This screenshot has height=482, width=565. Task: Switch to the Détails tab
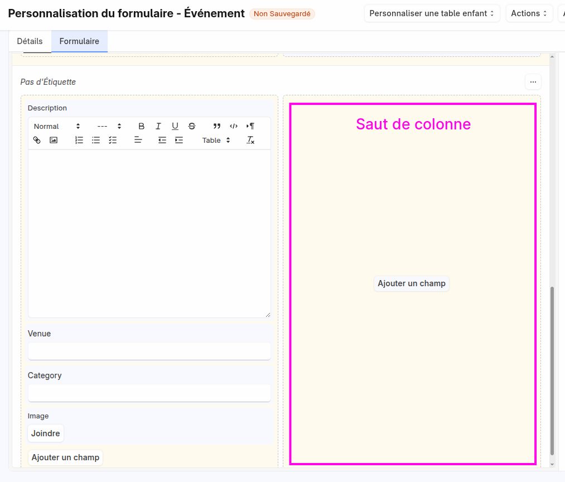click(30, 41)
